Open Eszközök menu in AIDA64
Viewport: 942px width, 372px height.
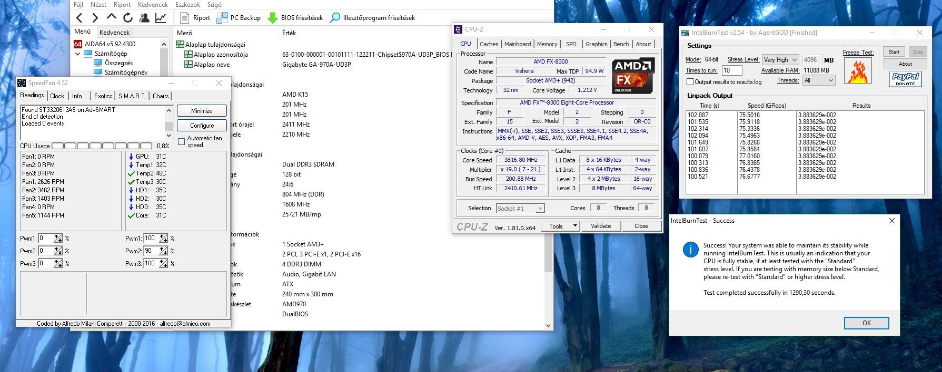[188, 5]
